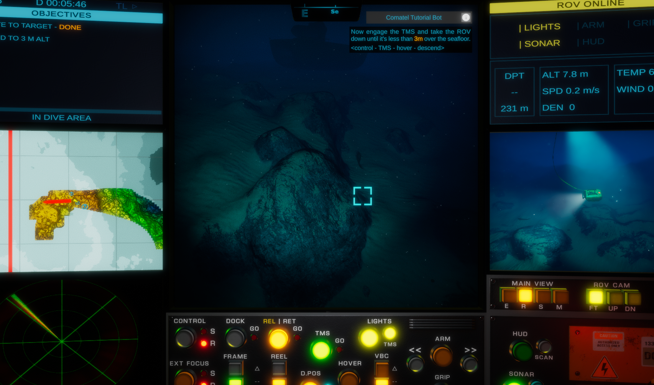The height and width of the screenshot is (385, 654).
Task: Switch Main View to E
Action: [509, 296]
